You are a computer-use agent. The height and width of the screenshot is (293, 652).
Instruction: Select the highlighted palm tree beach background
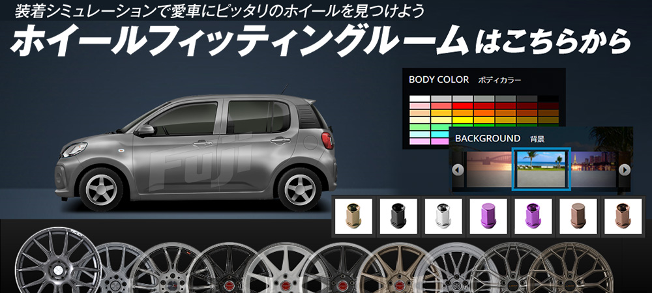point(541,169)
